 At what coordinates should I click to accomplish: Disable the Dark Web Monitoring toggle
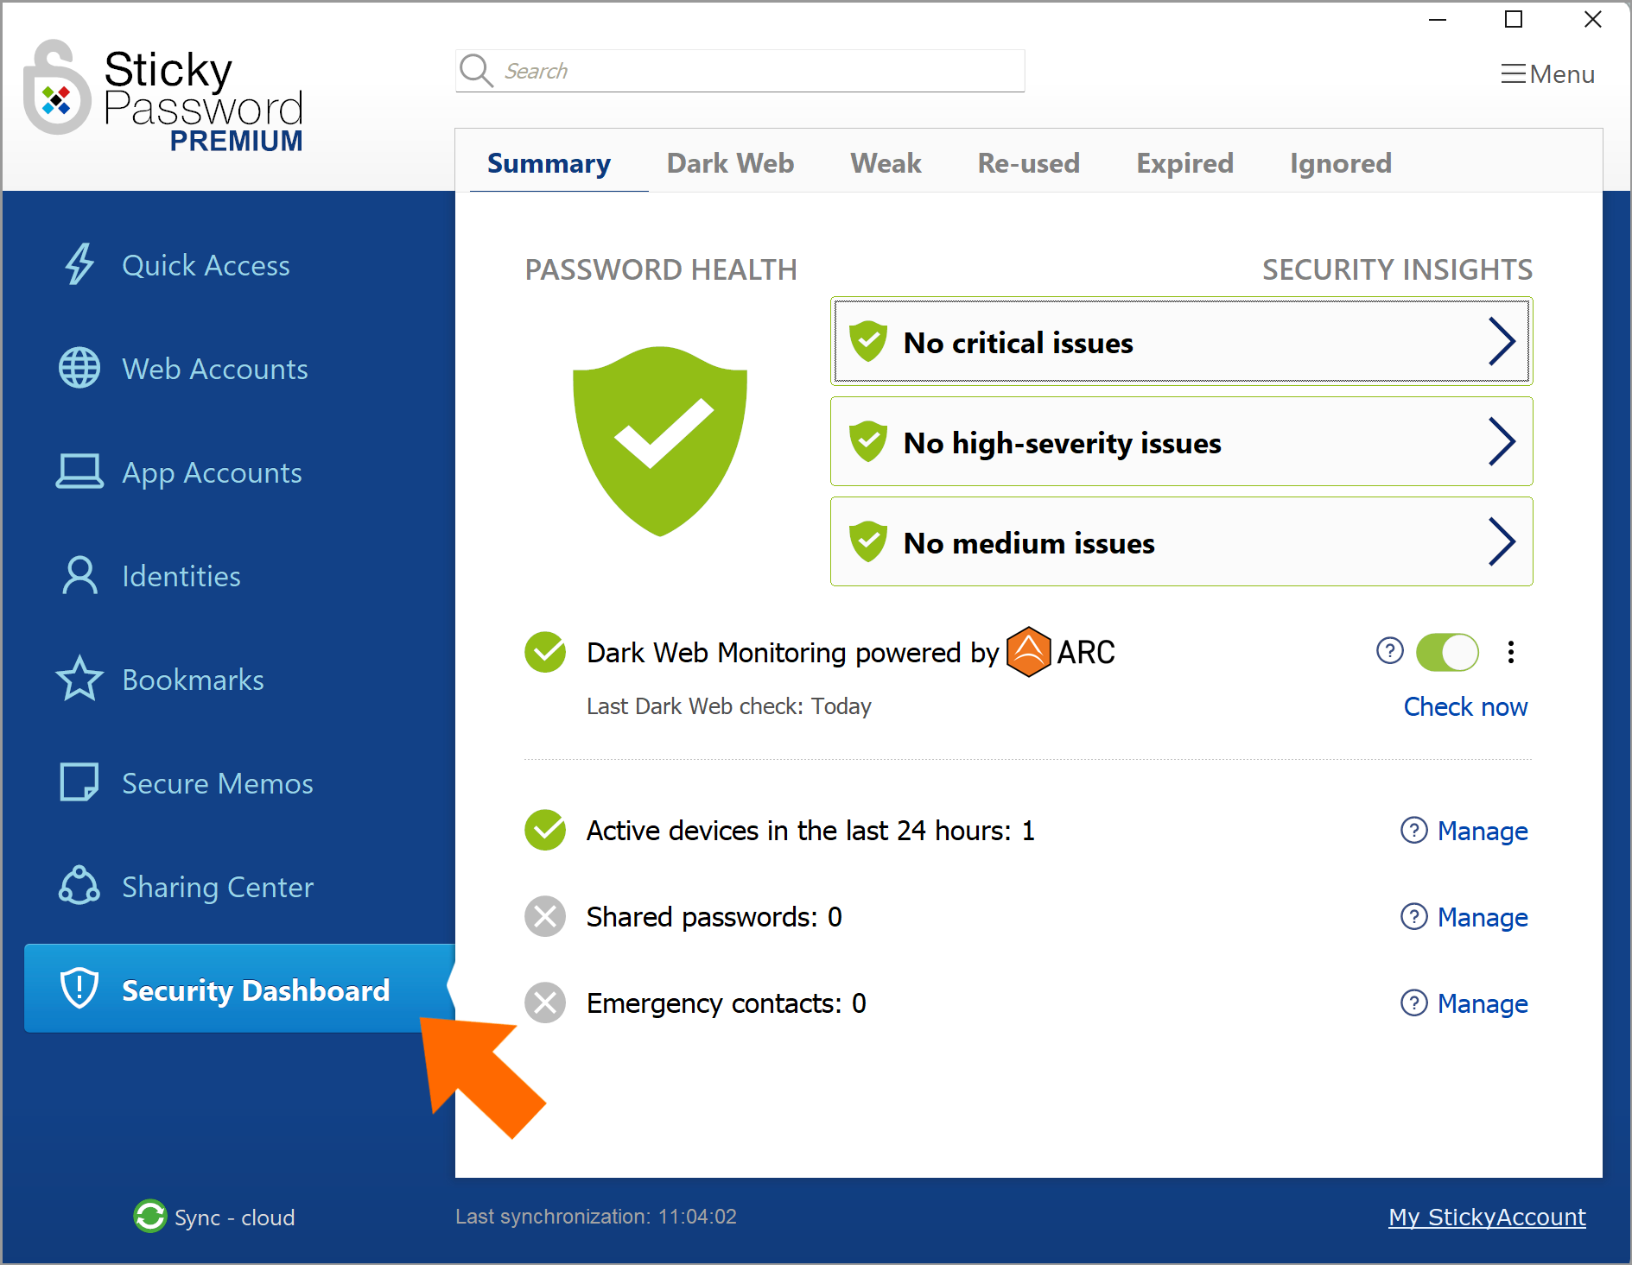coord(1448,652)
